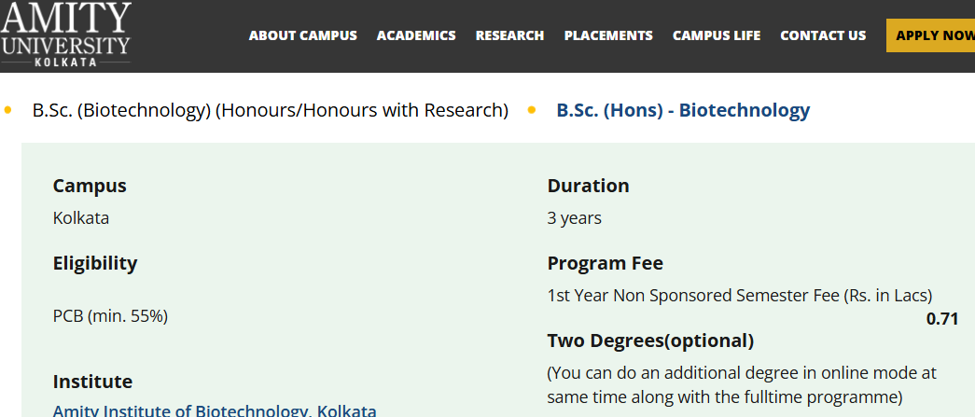Click the Duration heading
The width and height of the screenshot is (975, 417).
click(588, 186)
